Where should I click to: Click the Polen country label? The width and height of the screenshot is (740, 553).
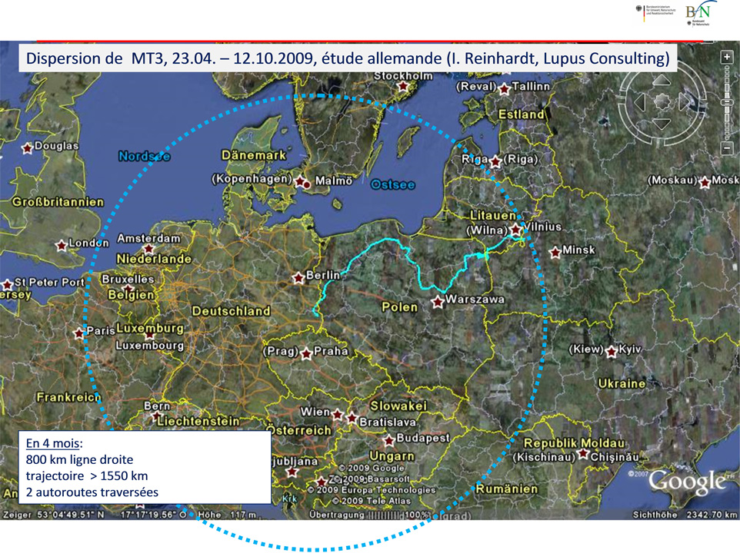[x=400, y=307]
